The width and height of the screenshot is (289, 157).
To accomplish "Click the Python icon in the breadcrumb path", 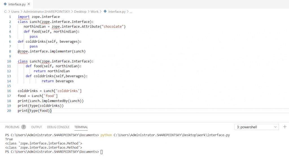I will [105, 12].
